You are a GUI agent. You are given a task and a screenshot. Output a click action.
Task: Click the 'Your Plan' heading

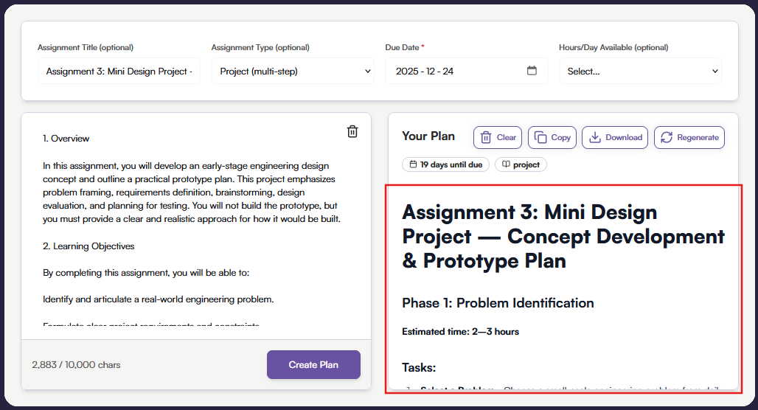(x=428, y=136)
